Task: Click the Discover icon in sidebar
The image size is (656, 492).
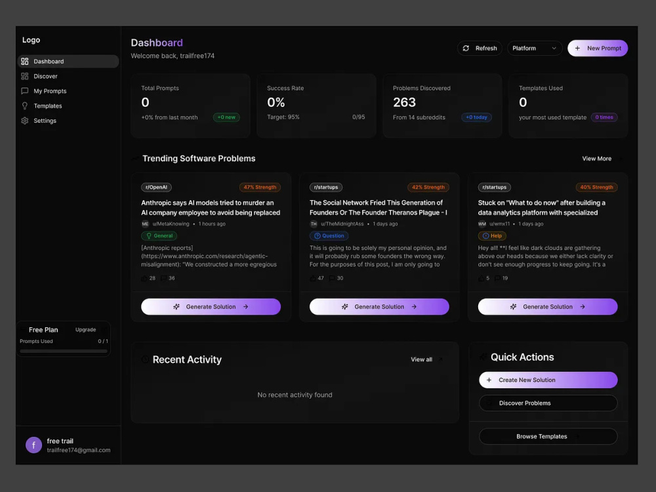Action: [x=25, y=76]
